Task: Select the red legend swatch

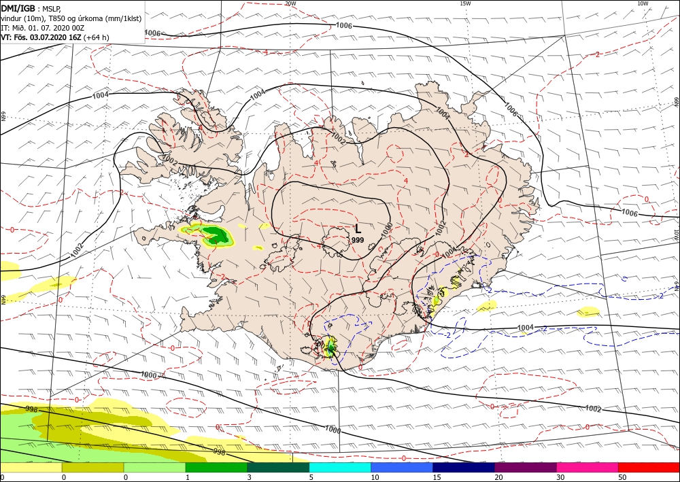Action: (x=649, y=467)
